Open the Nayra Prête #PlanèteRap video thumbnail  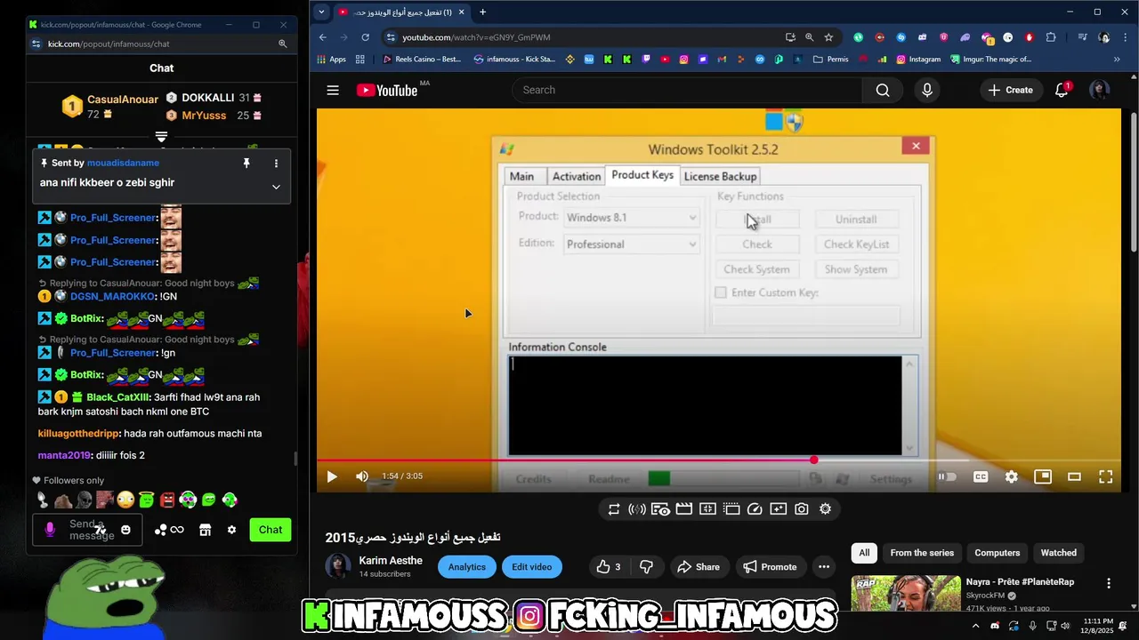click(x=906, y=594)
